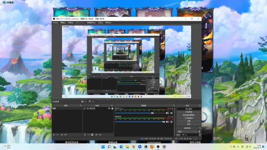Add a new scene with plus icon
The width and height of the screenshot is (267, 150).
click(54, 135)
